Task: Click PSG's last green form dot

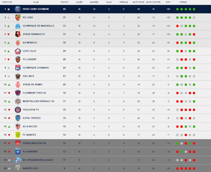Action: 194,9
